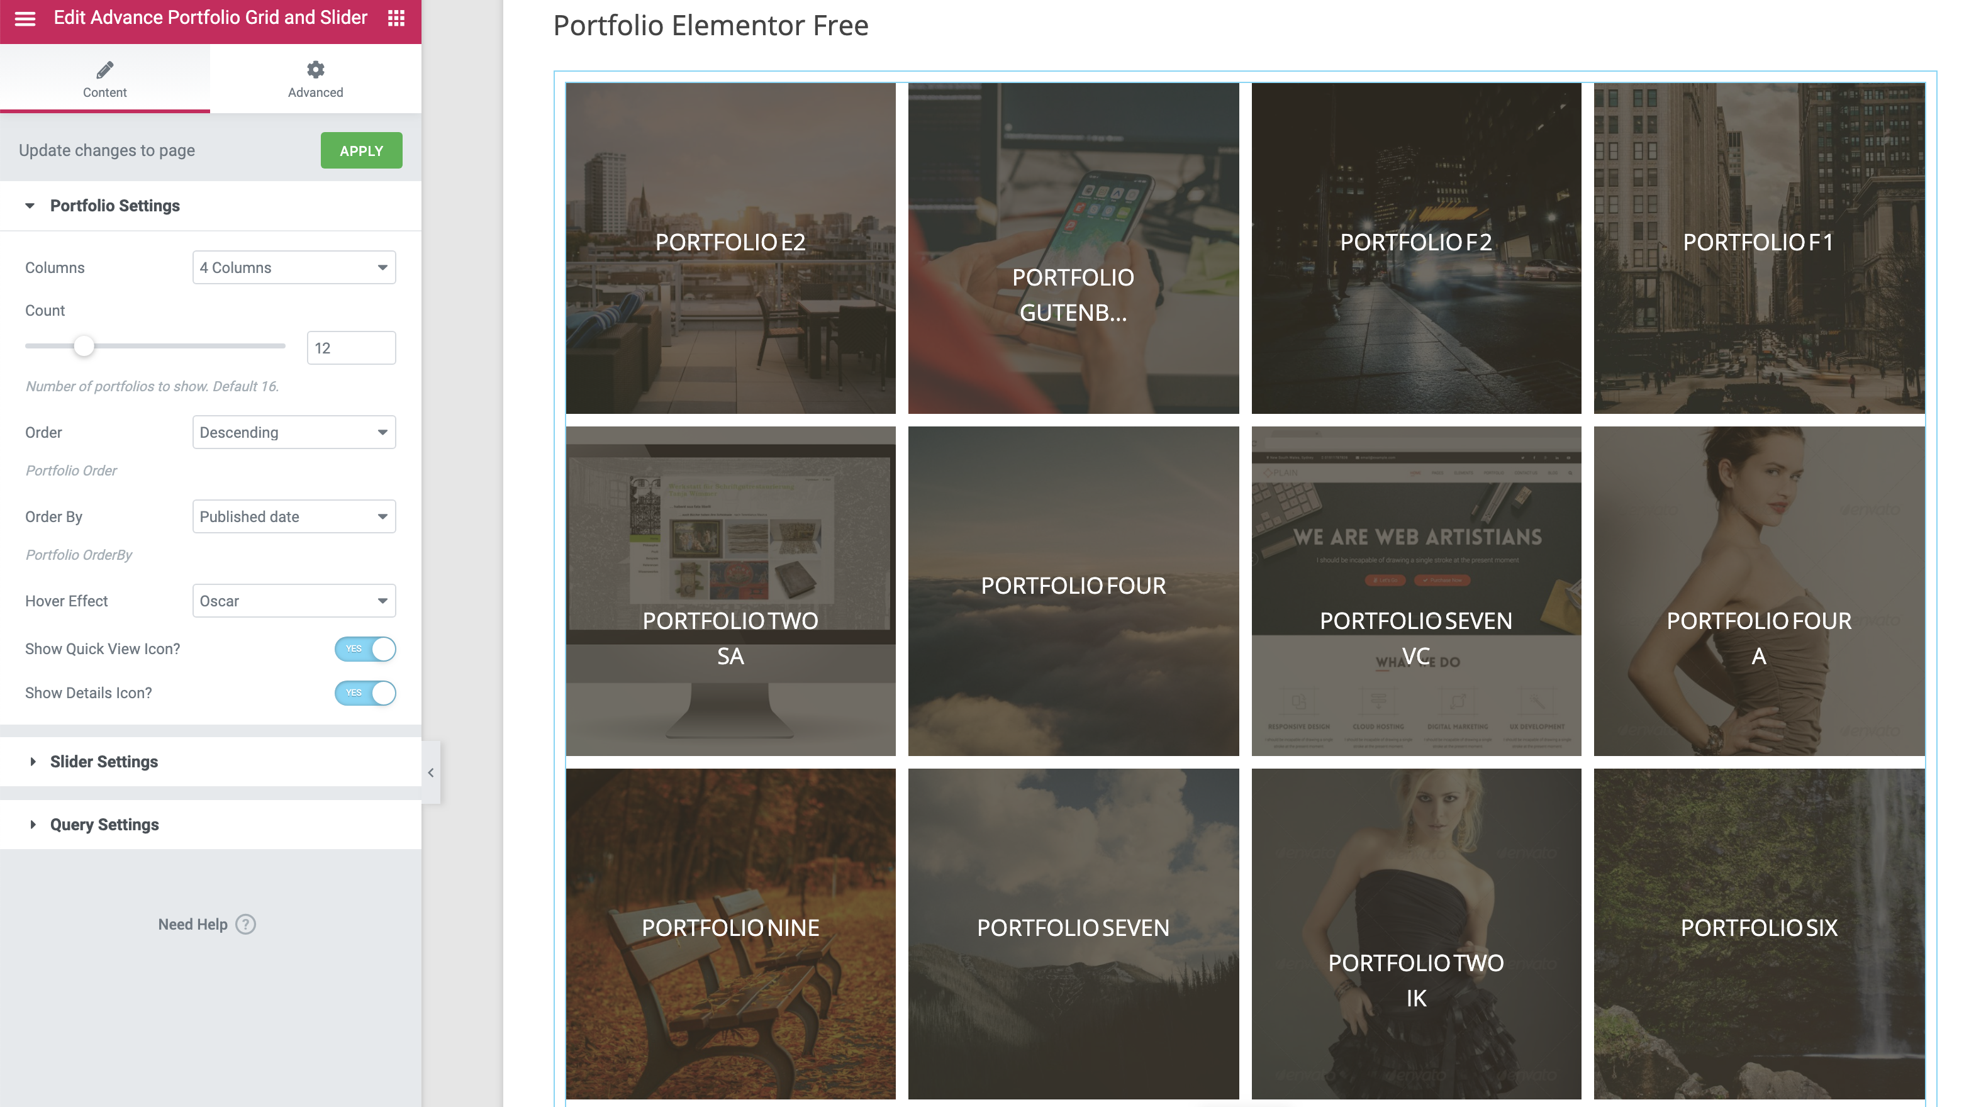Open the hamburger menu in editor header
1964x1107 pixels.
pyautogui.click(x=25, y=18)
